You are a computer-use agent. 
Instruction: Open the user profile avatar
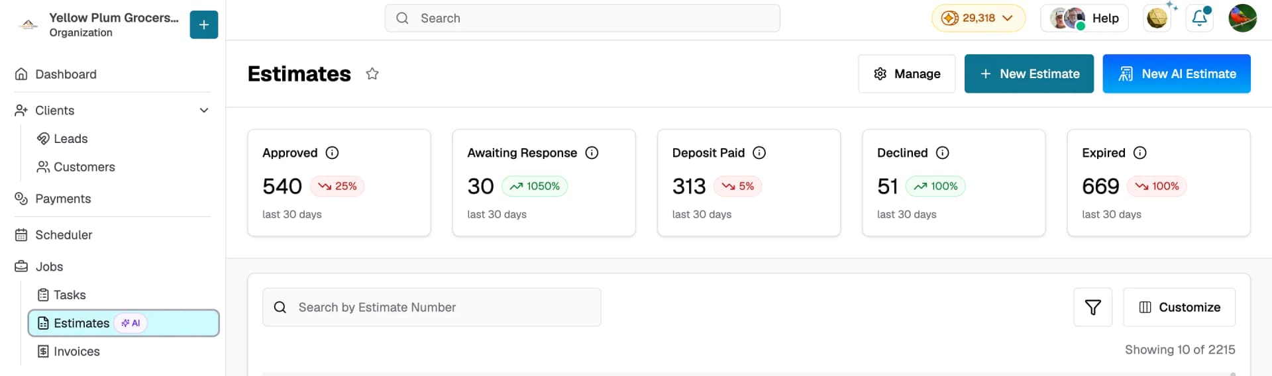[x=1242, y=18]
